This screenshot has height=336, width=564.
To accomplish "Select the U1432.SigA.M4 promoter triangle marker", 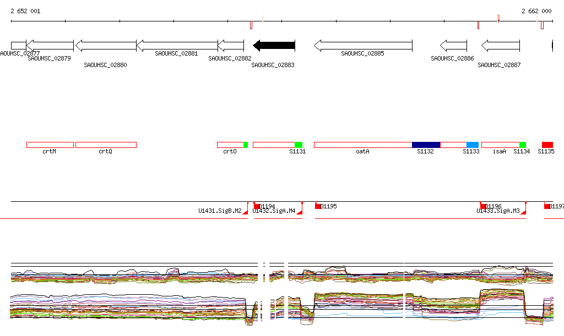I will pos(300,212).
